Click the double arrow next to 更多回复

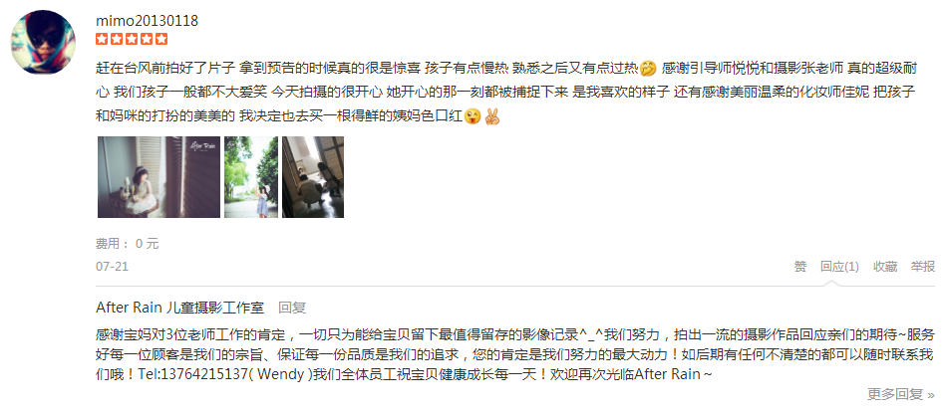930,395
